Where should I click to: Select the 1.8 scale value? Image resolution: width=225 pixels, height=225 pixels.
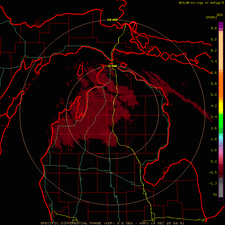coord(214,139)
